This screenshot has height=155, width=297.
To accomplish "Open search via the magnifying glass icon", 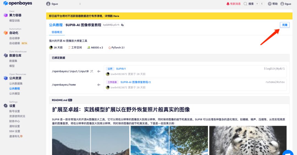I will point(245,4).
